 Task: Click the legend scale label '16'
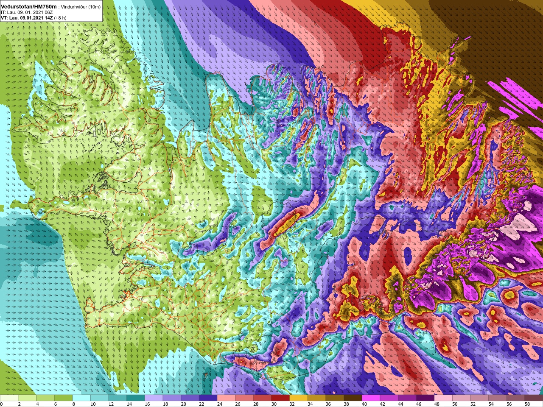(x=147, y=404)
